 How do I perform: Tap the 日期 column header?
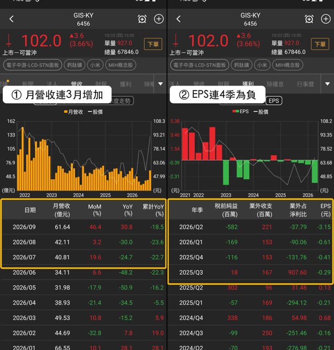[30, 210]
